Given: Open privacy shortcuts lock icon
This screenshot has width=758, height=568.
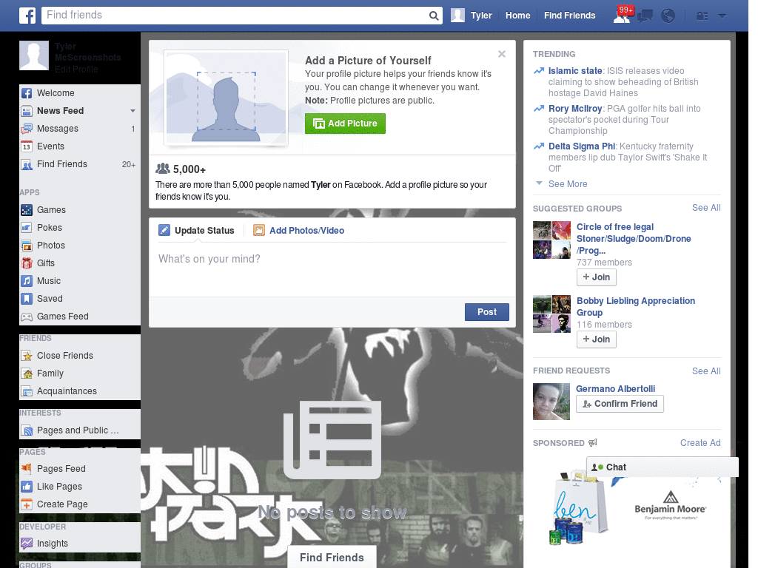Looking at the screenshot, I should (702, 16).
